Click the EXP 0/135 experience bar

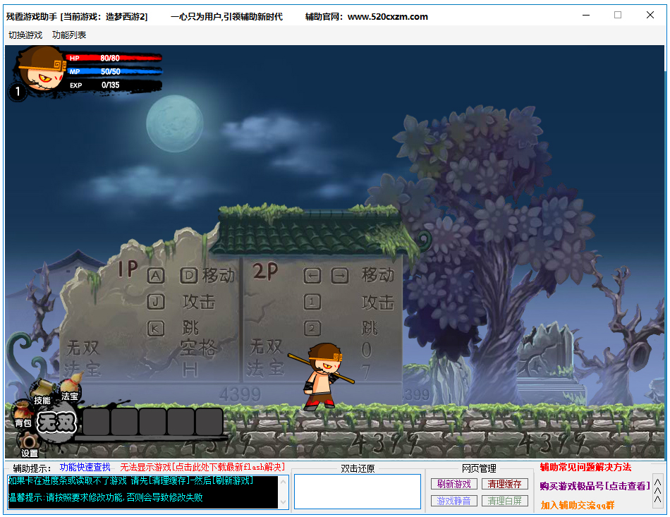(114, 85)
